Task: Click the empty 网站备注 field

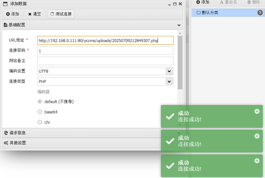Action: click(x=105, y=61)
